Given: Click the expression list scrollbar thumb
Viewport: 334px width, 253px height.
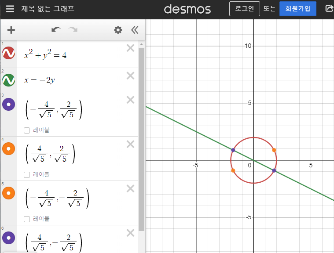Looking at the screenshot, I should coord(141,140).
